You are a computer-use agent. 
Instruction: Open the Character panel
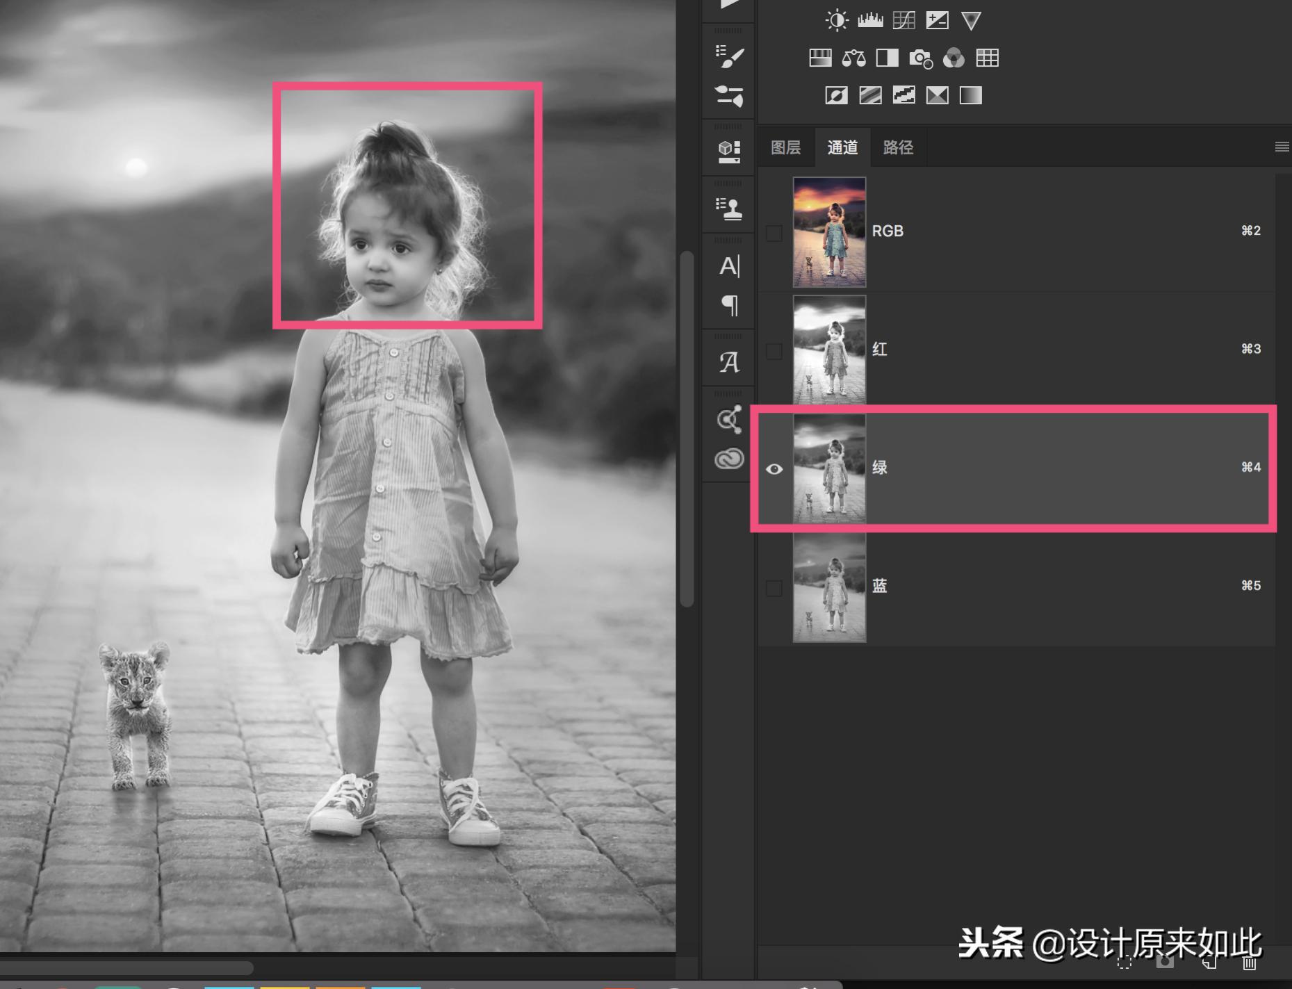click(x=729, y=265)
